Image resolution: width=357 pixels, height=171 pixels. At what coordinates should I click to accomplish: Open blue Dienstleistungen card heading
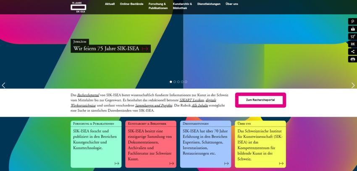196,124
